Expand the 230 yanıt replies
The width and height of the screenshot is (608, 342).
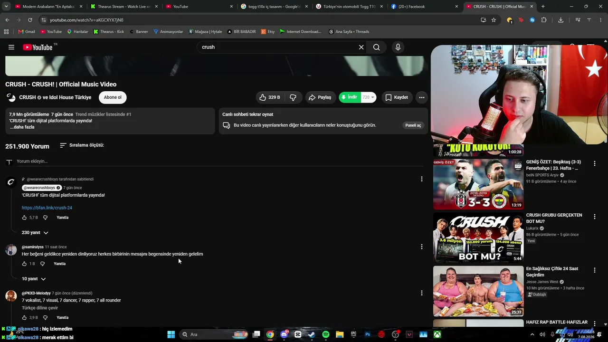click(35, 233)
